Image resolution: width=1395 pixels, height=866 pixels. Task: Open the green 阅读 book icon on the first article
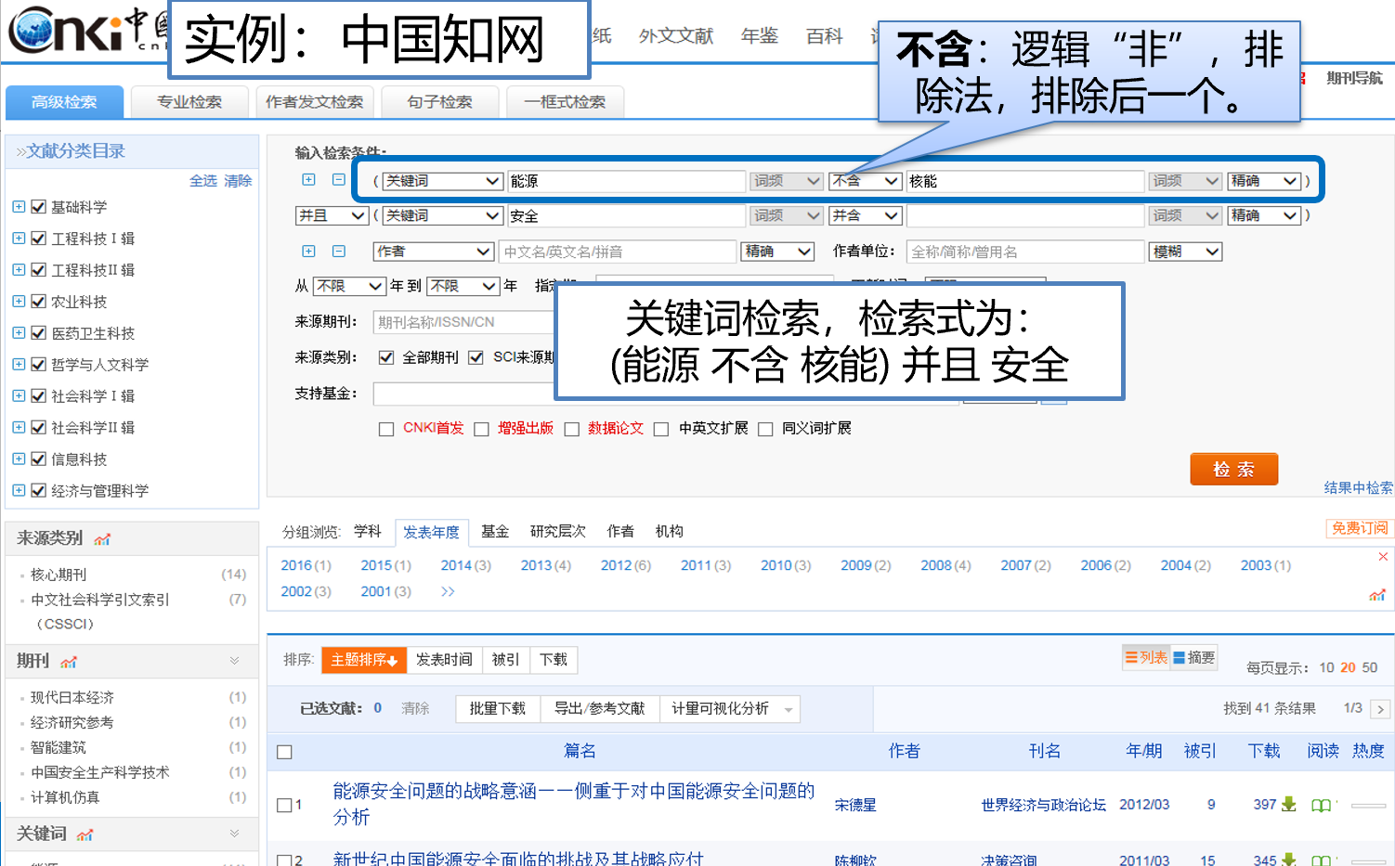[1323, 806]
